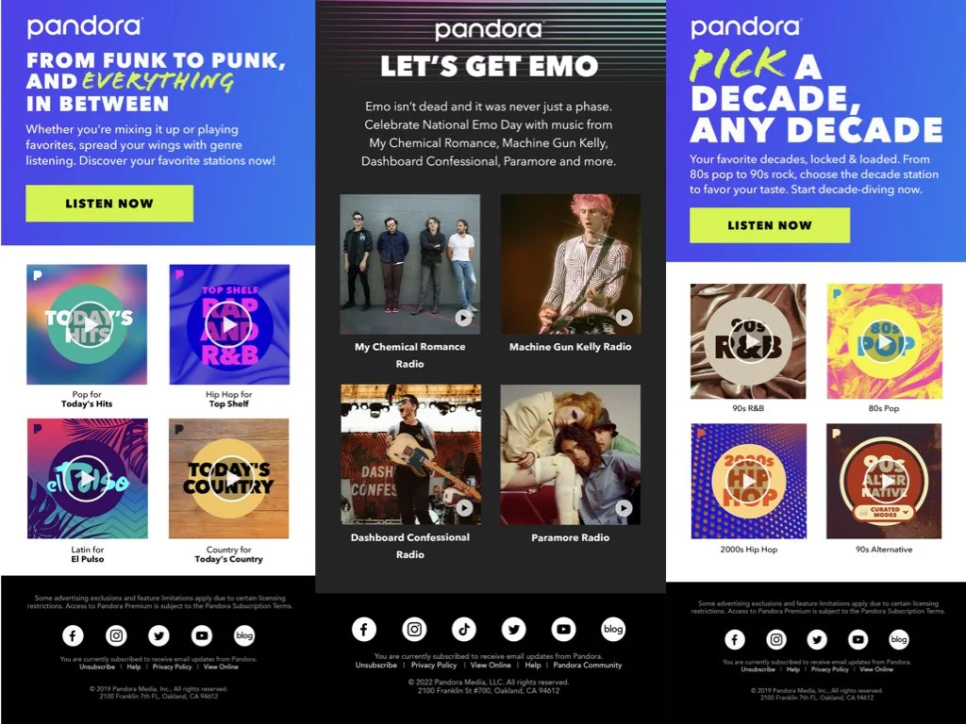Open Privacy Policy link in left email footer
This screenshot has width=966, height=724.
click(x=172, y=666)
